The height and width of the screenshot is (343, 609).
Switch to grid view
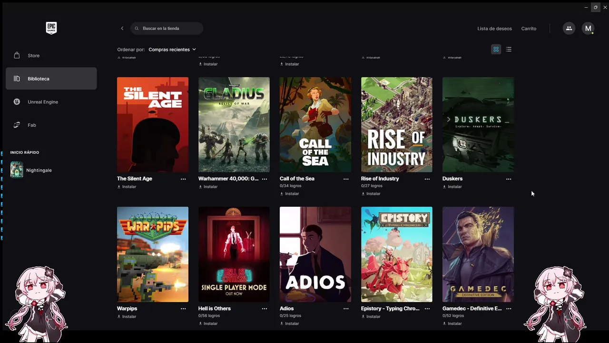(x=496, y=49)
